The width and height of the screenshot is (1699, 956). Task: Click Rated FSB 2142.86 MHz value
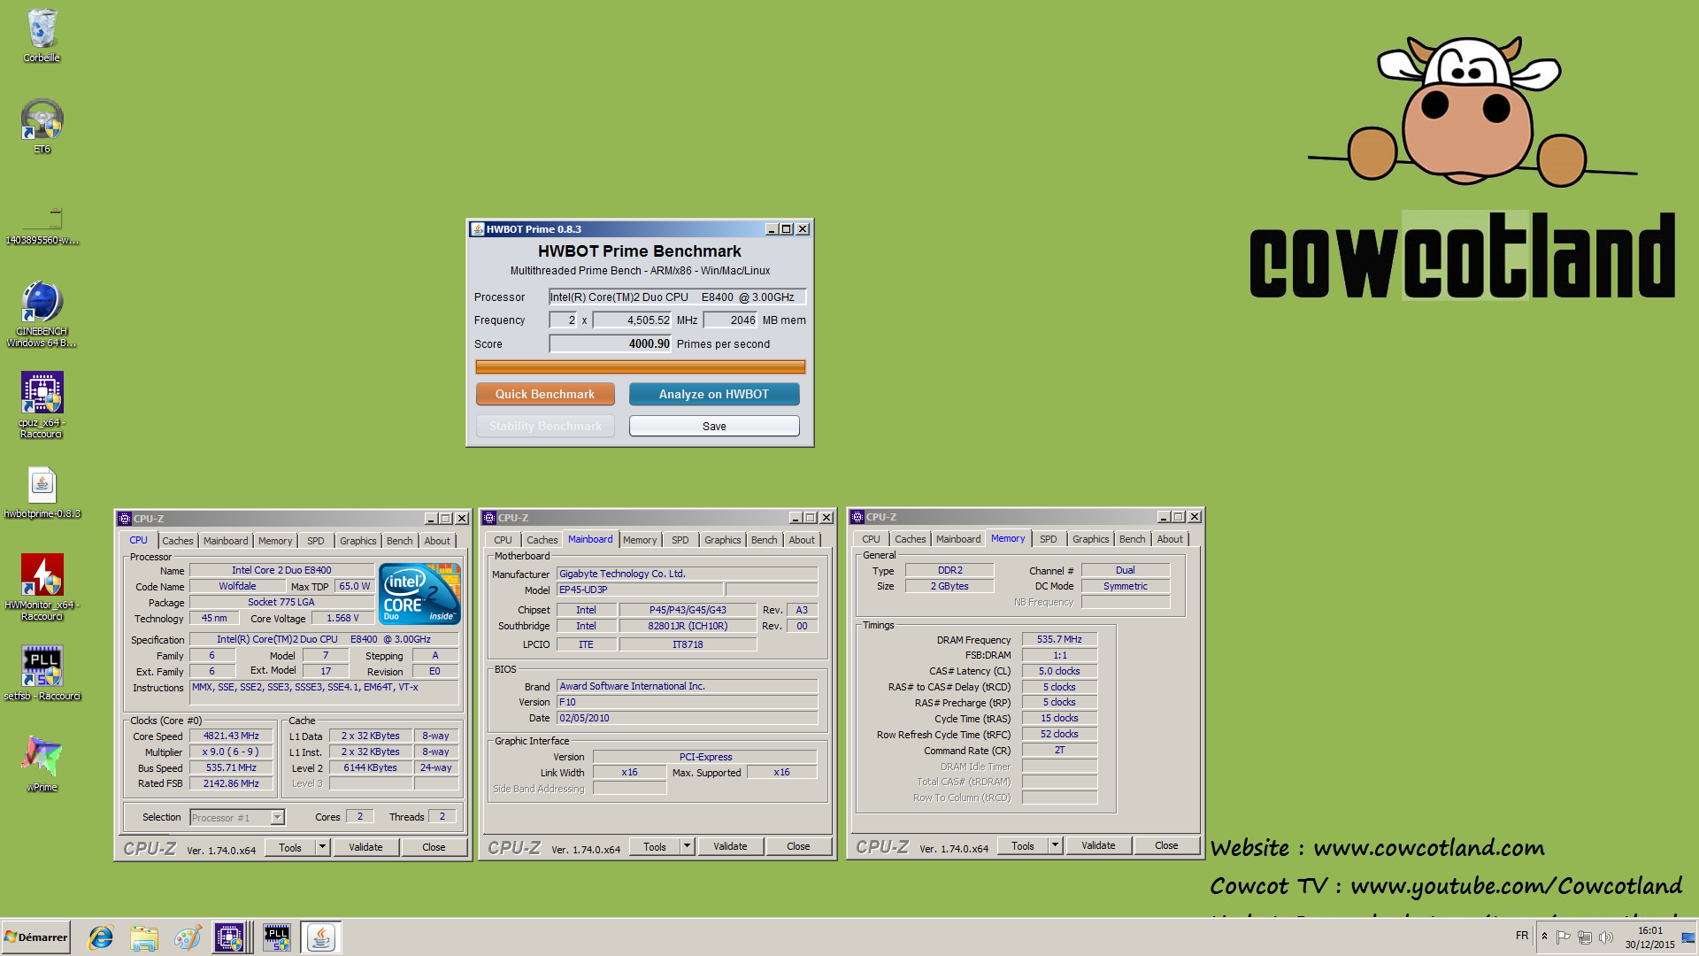click(232, 783)
